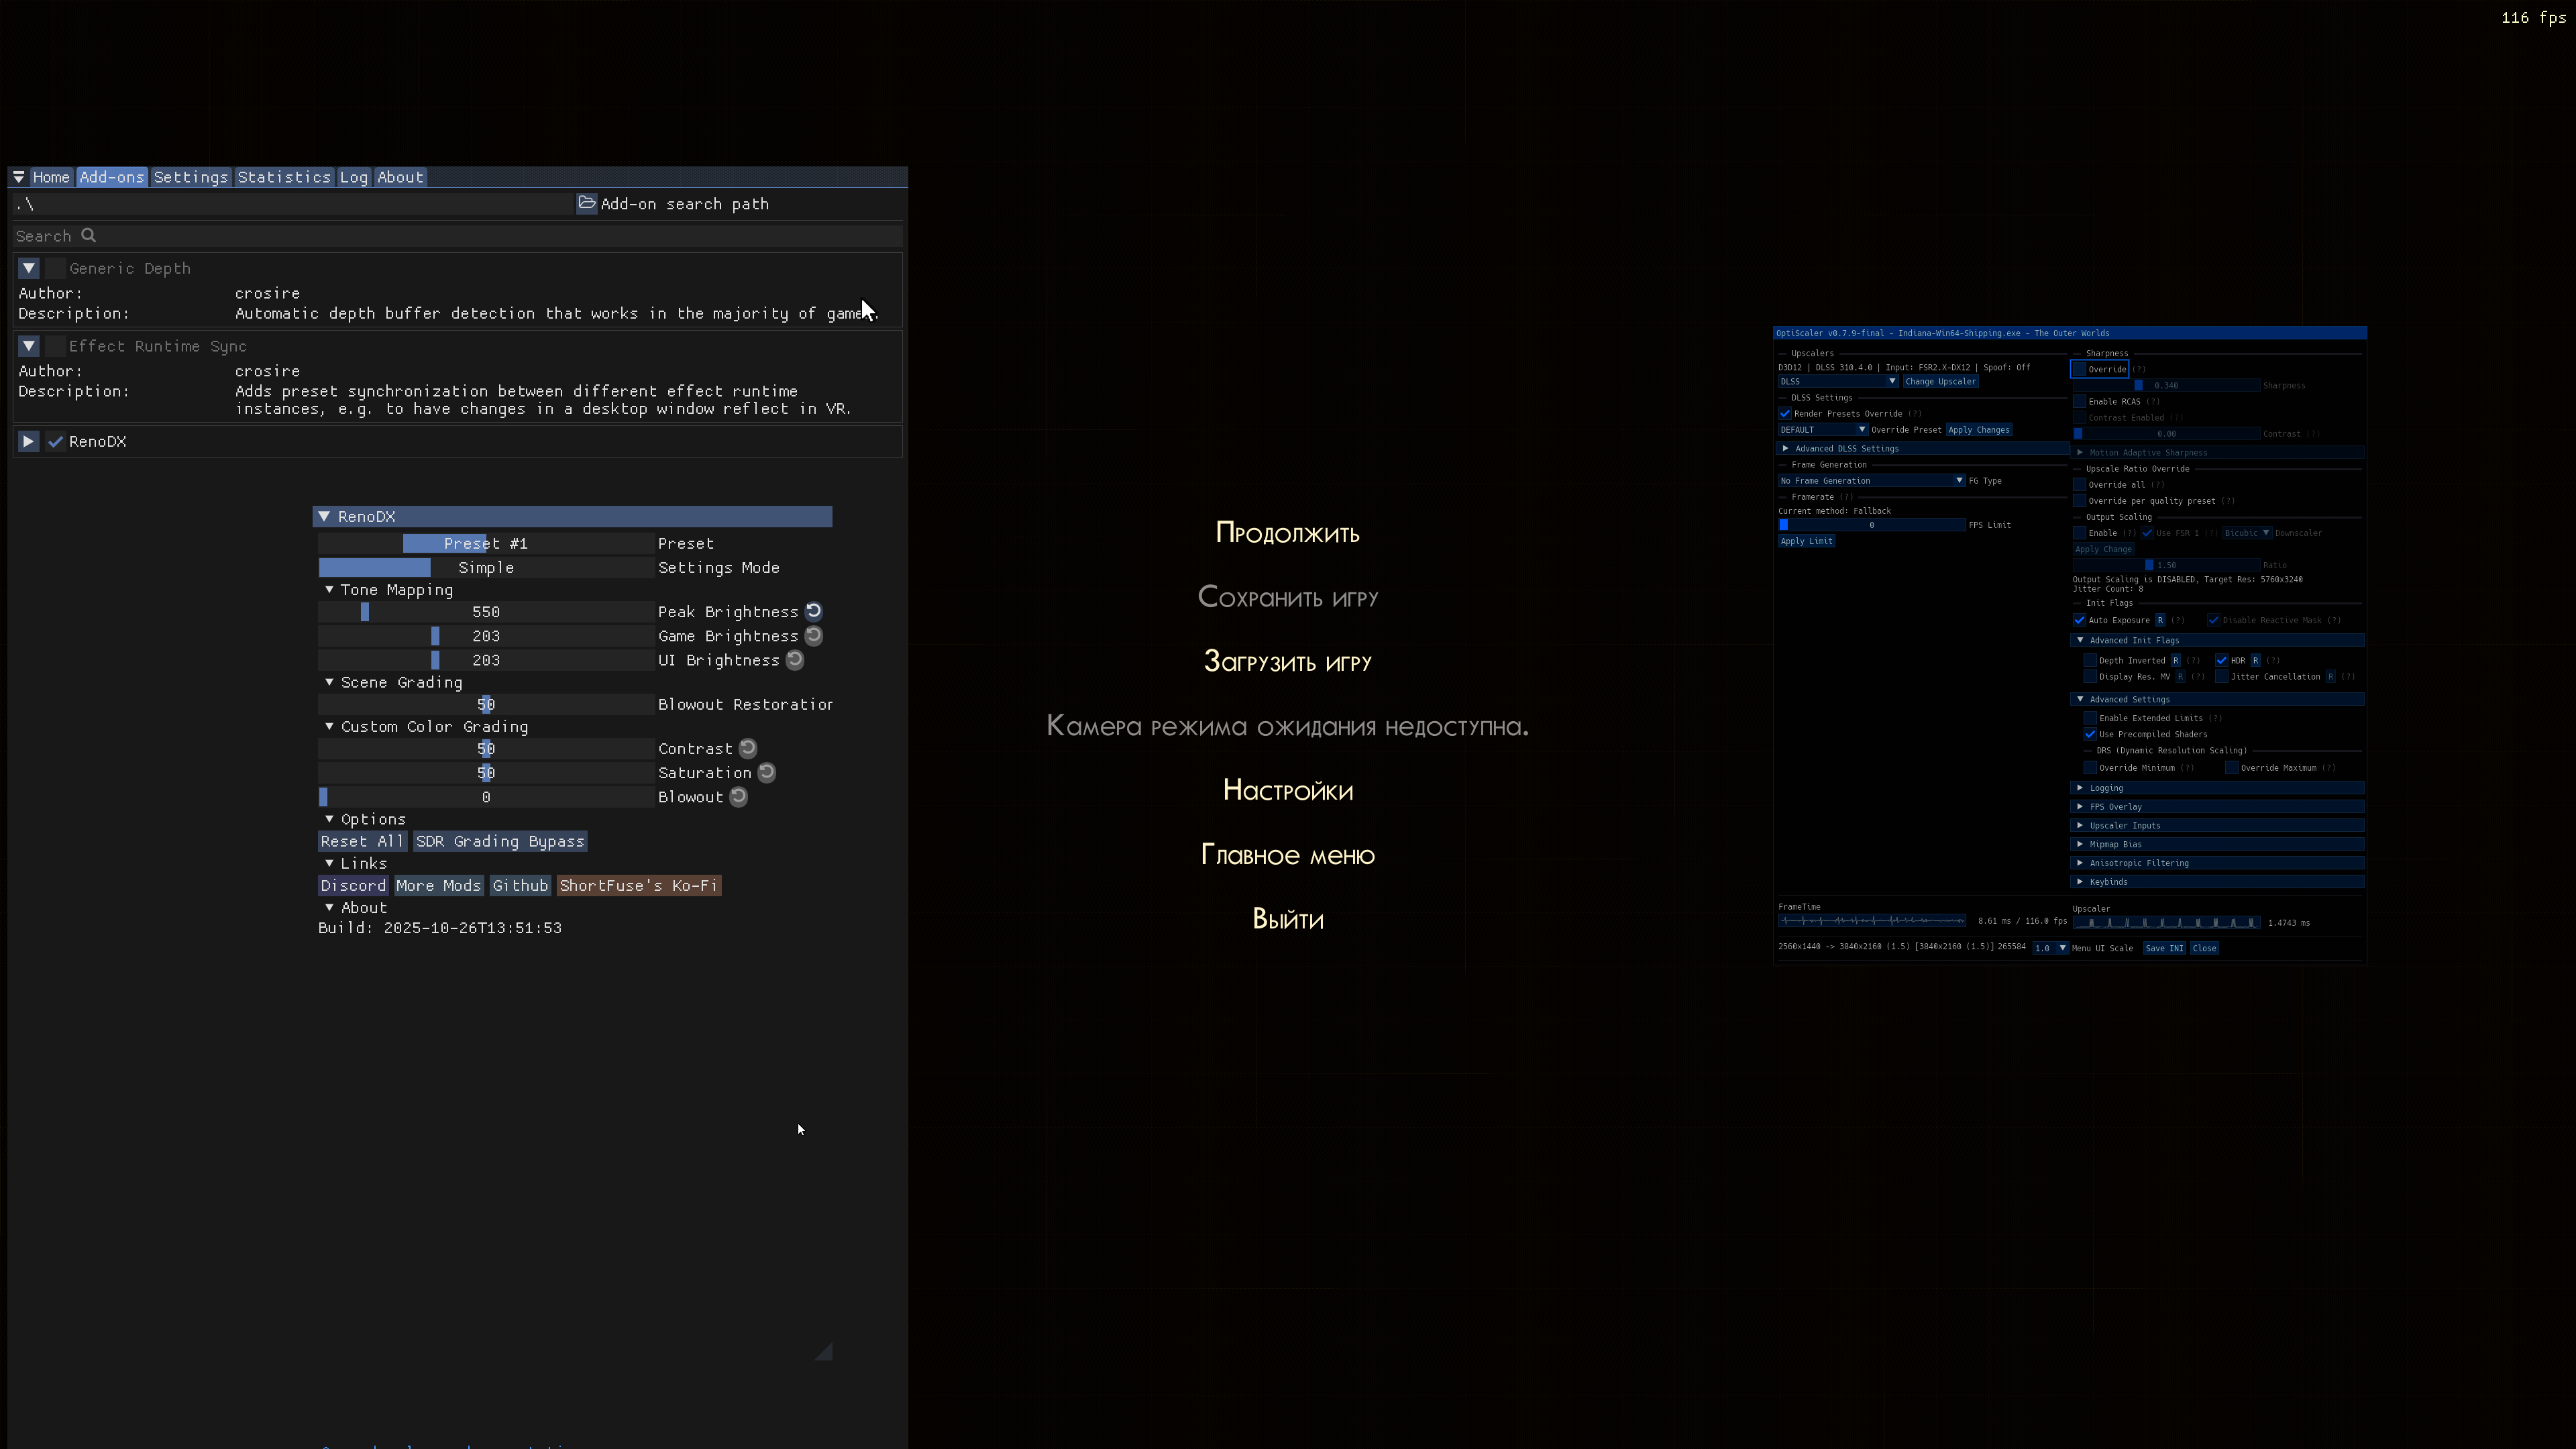The width and height of the screenshot is (2576, 1449).
Task: Enable the Generic Depth add-on checkbox
Action: pos(56,268)
